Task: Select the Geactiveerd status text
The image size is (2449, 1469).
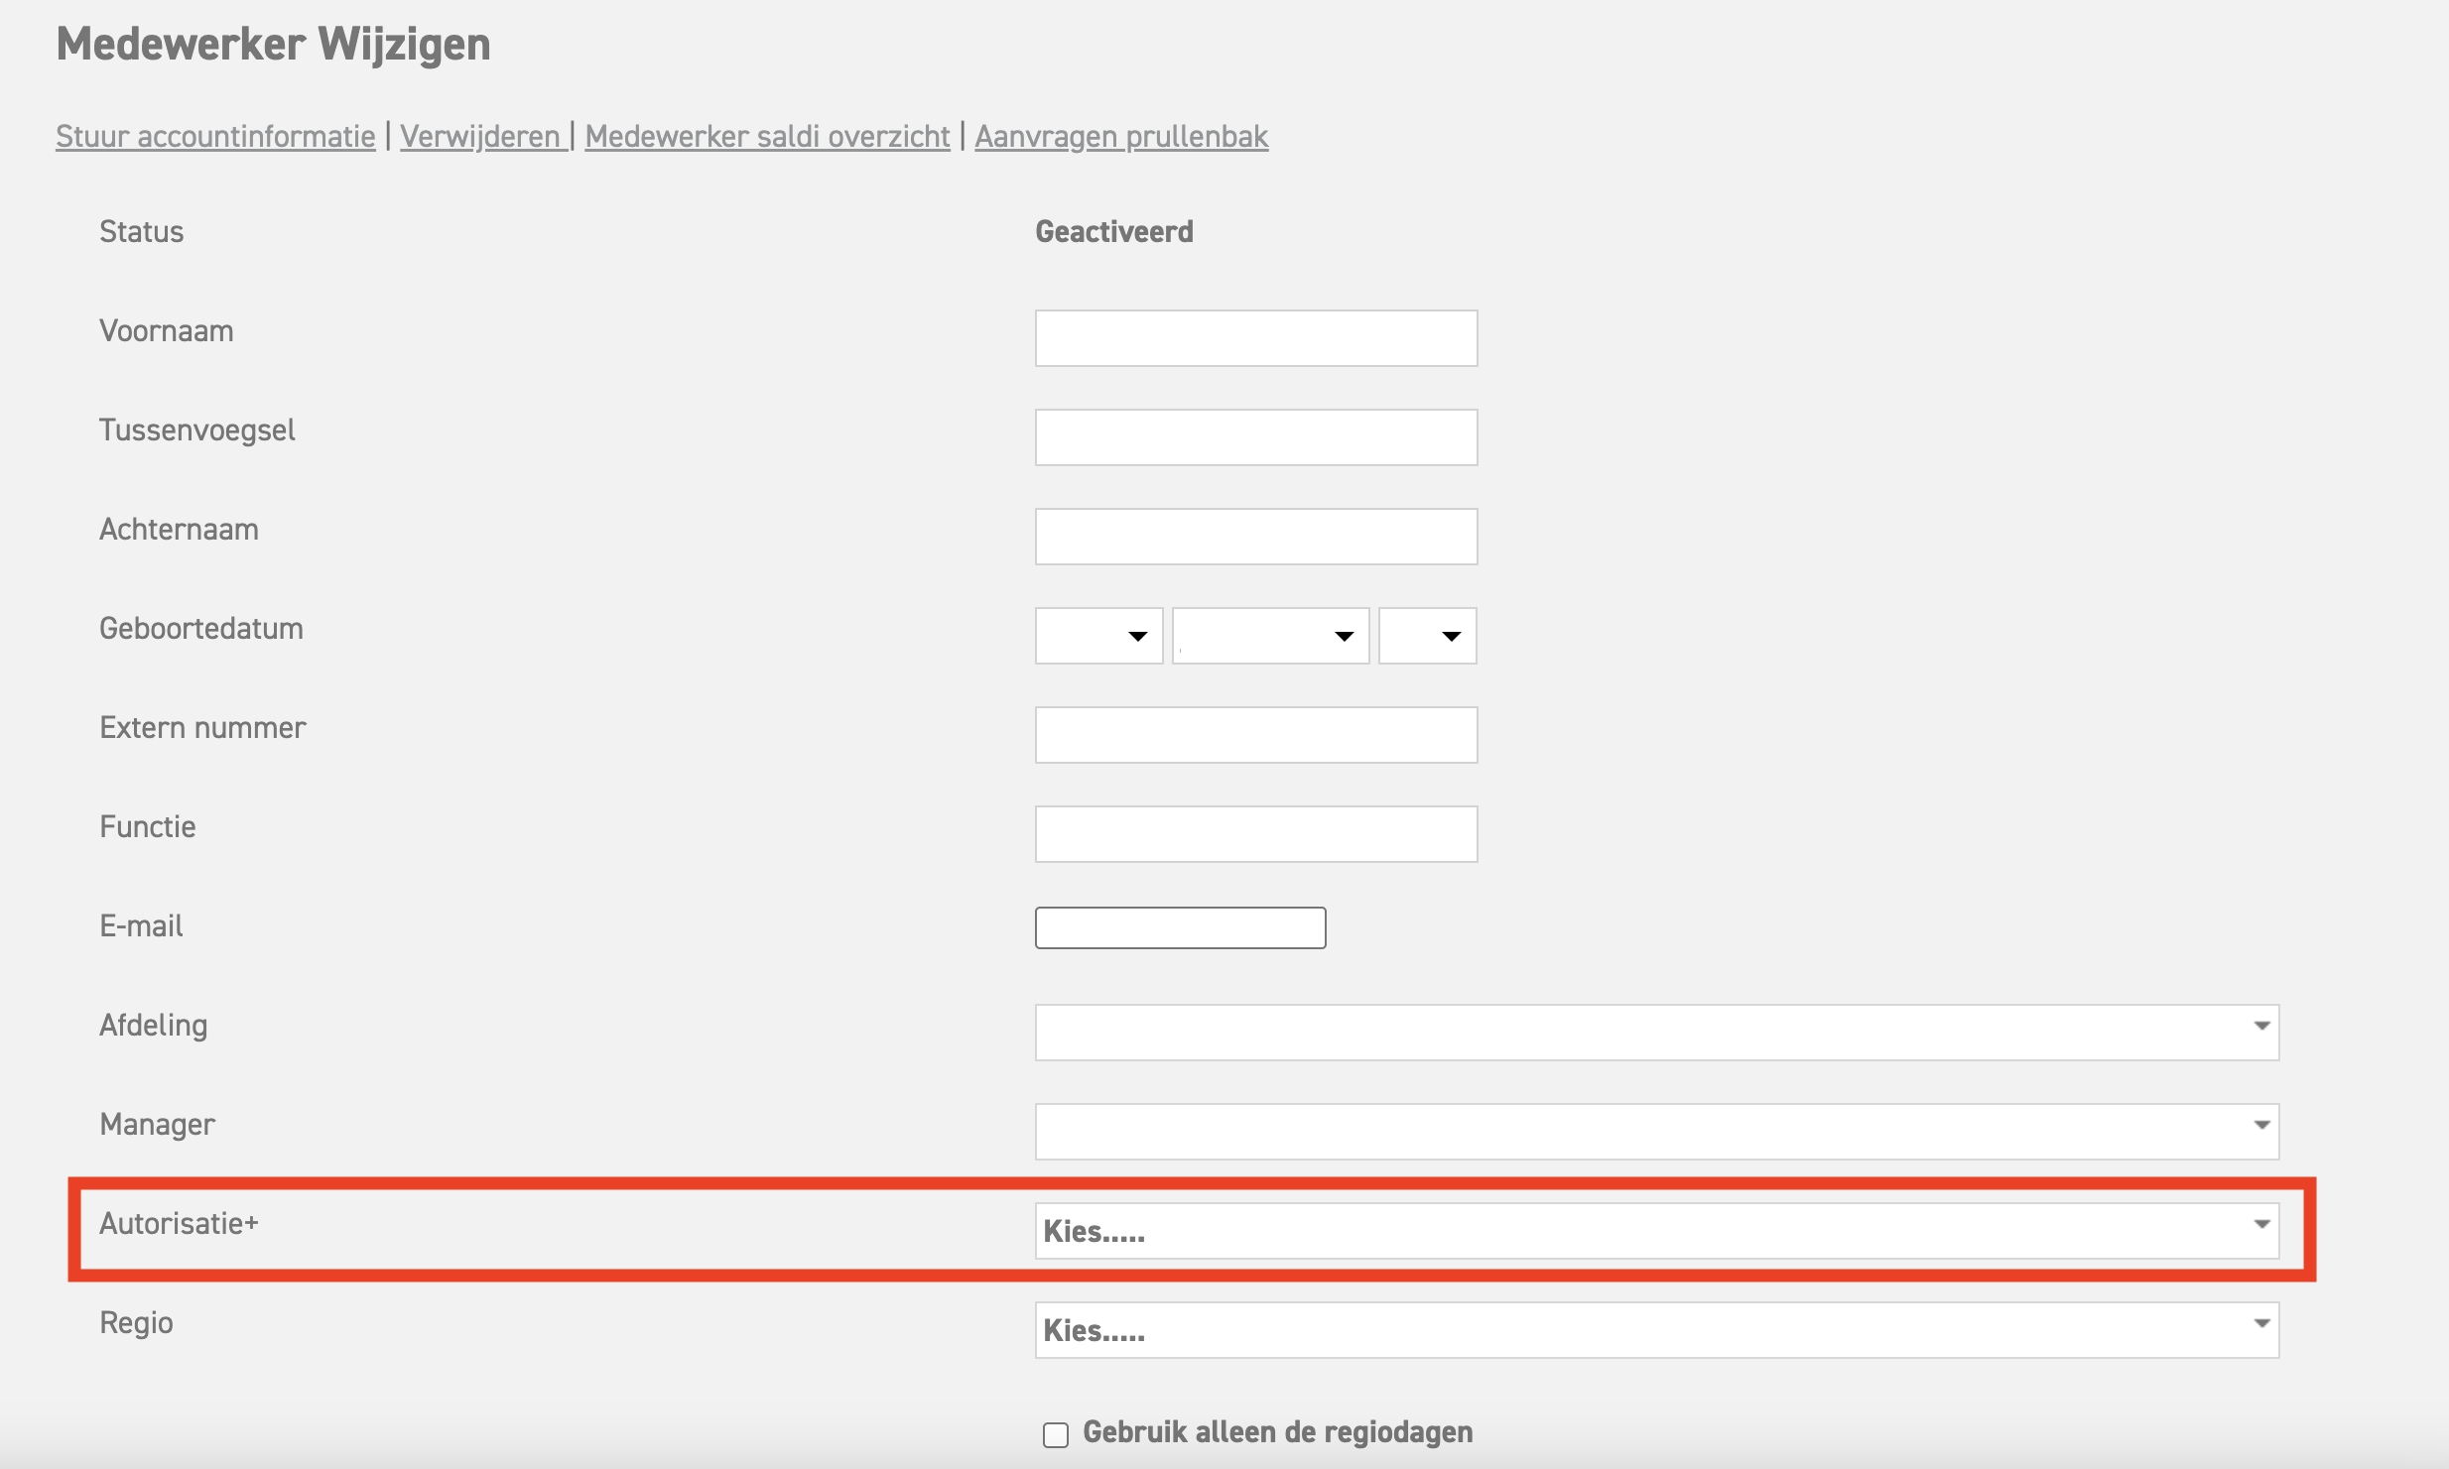Action: (1114, 232)
